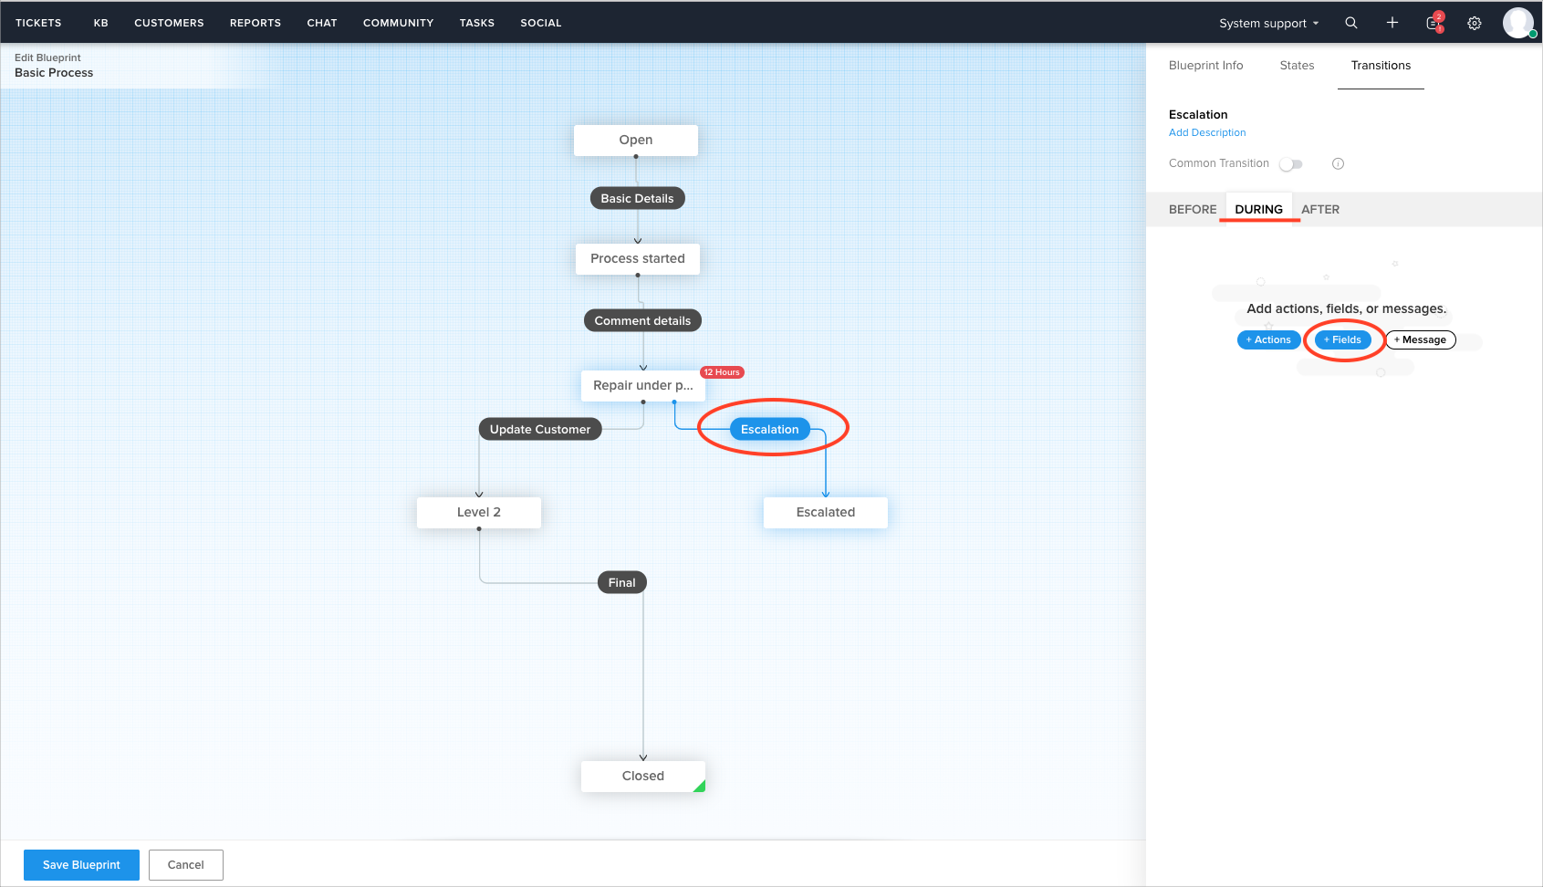The image size is (1543, 887).
Task: Open the REPORTS menu
Action: pos(255,23)
